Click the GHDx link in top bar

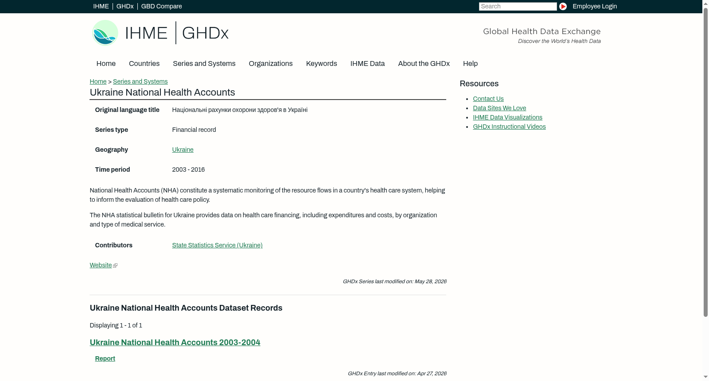[x=125, y=6]
